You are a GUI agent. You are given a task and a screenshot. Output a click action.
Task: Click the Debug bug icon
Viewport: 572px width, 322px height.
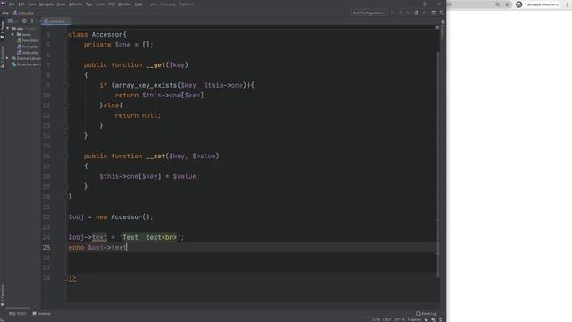[400, 13]
